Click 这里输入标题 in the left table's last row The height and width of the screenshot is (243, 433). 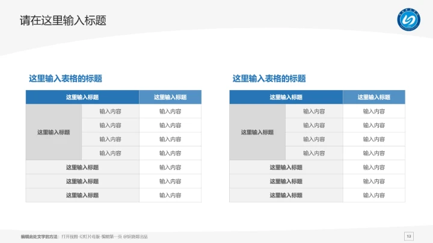[82, 196]
